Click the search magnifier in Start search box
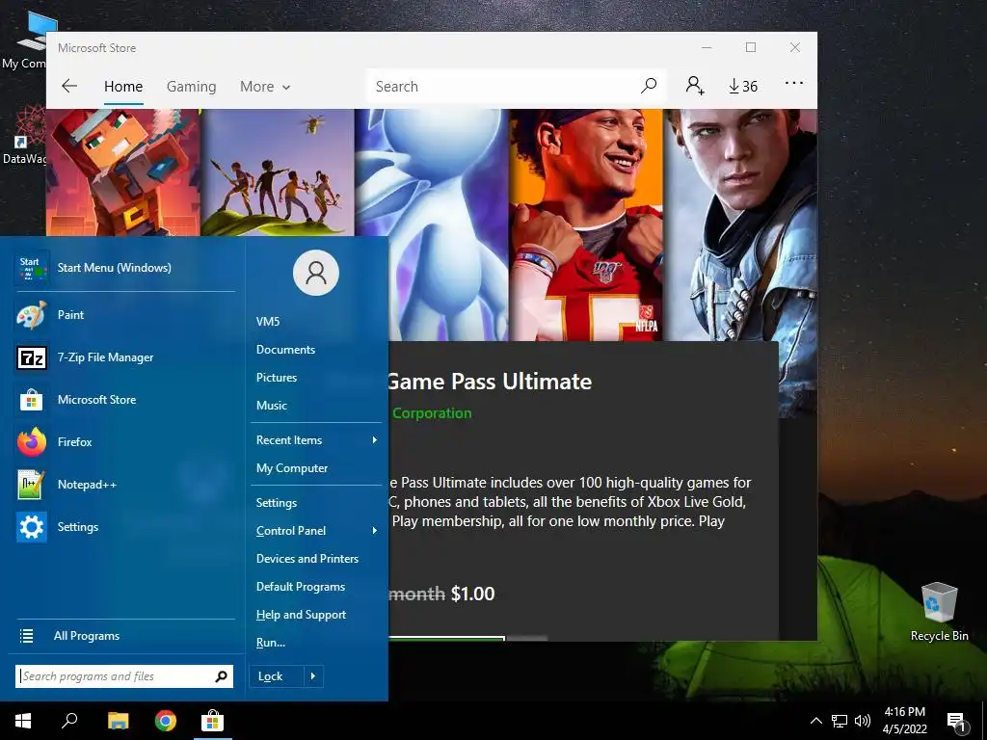This screenshot has width=987, height=740. pos(221,676)
